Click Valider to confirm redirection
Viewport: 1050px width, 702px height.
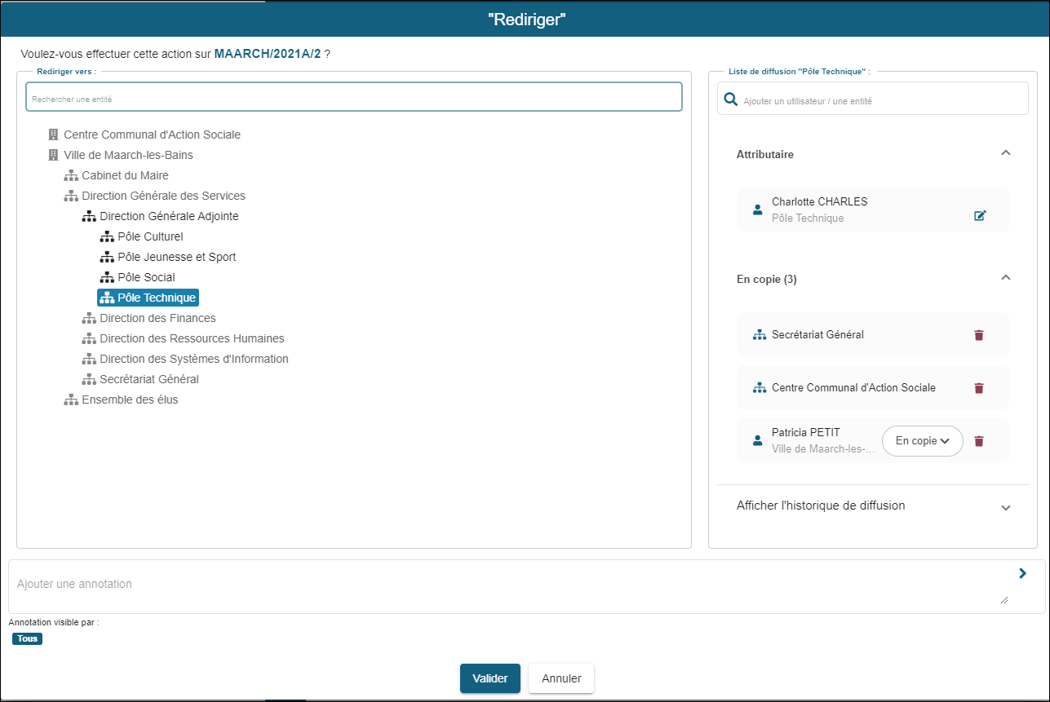[x=490, y=678]
